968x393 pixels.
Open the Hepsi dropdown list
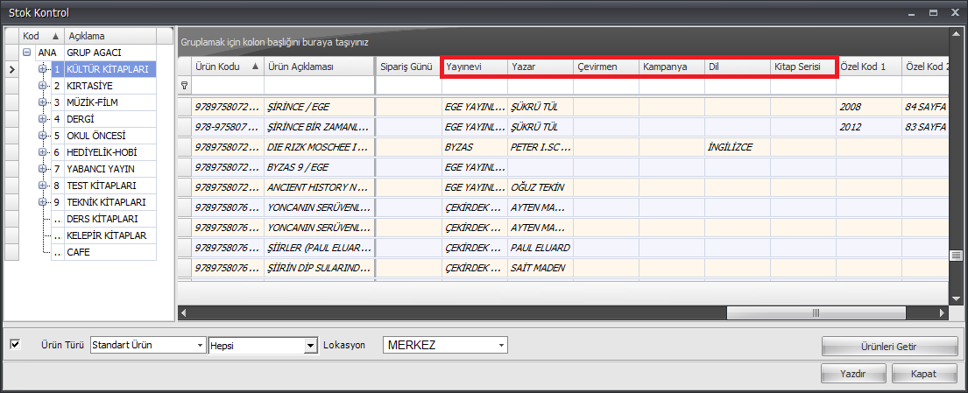click(x=309, y=346)
